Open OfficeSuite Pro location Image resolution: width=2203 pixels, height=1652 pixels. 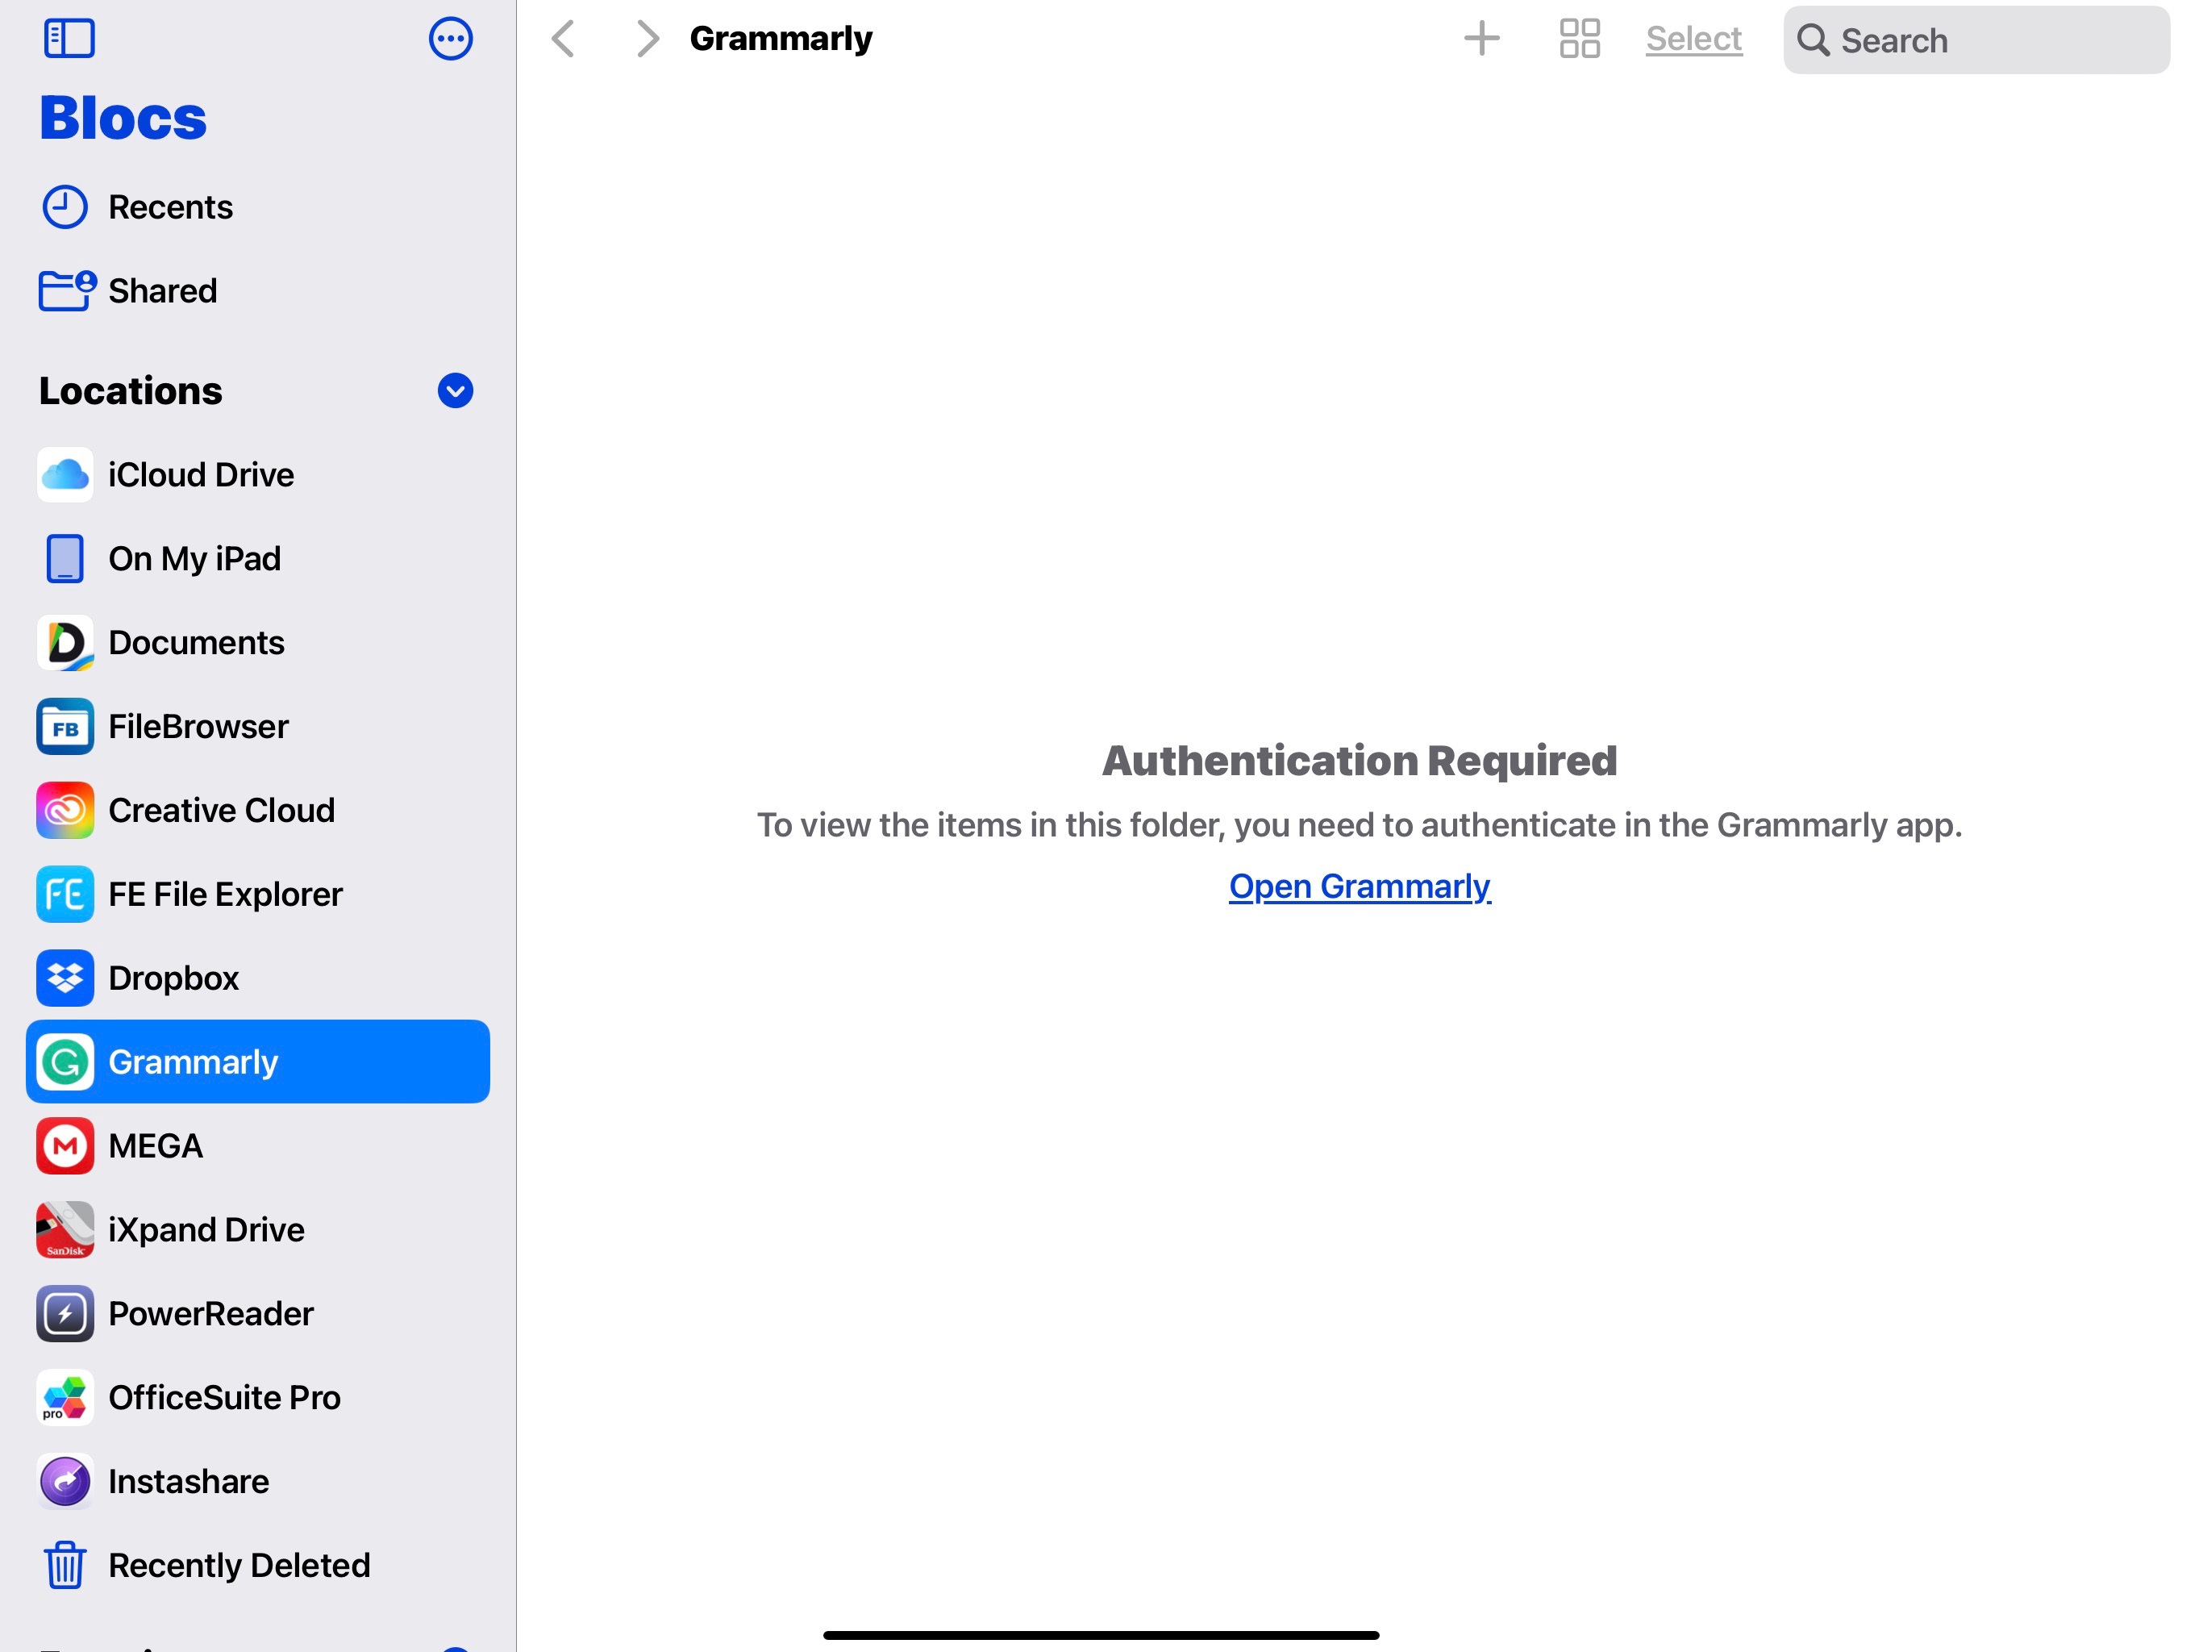point(223,1397)
